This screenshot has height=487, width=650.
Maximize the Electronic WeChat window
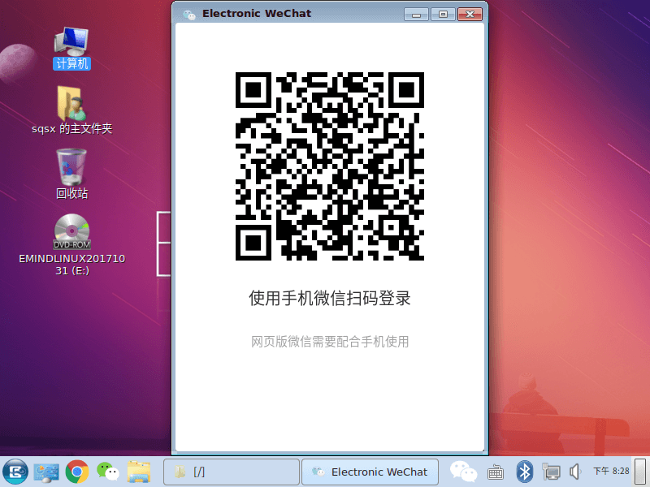[443, 15]
